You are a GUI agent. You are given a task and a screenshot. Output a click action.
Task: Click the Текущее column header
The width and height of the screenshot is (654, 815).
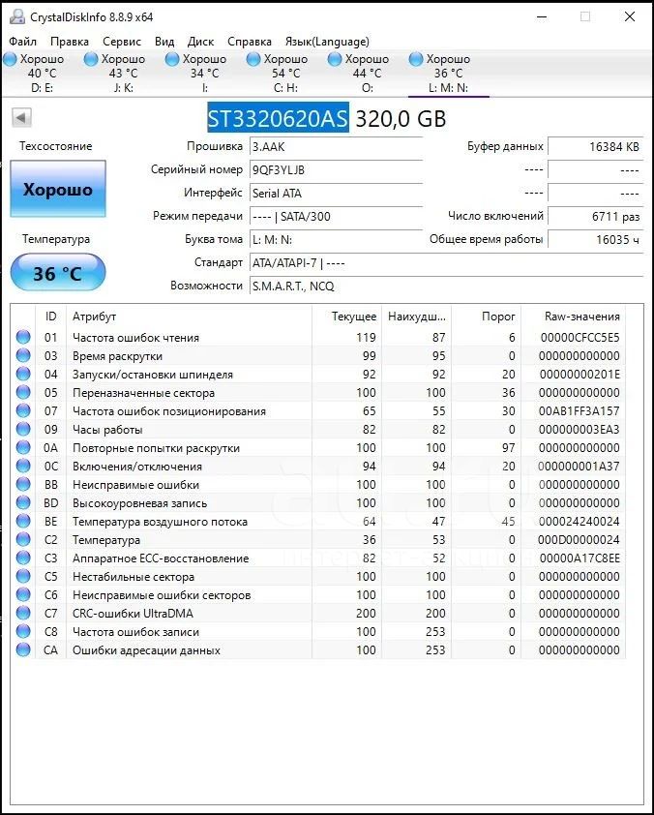point(347,317)
